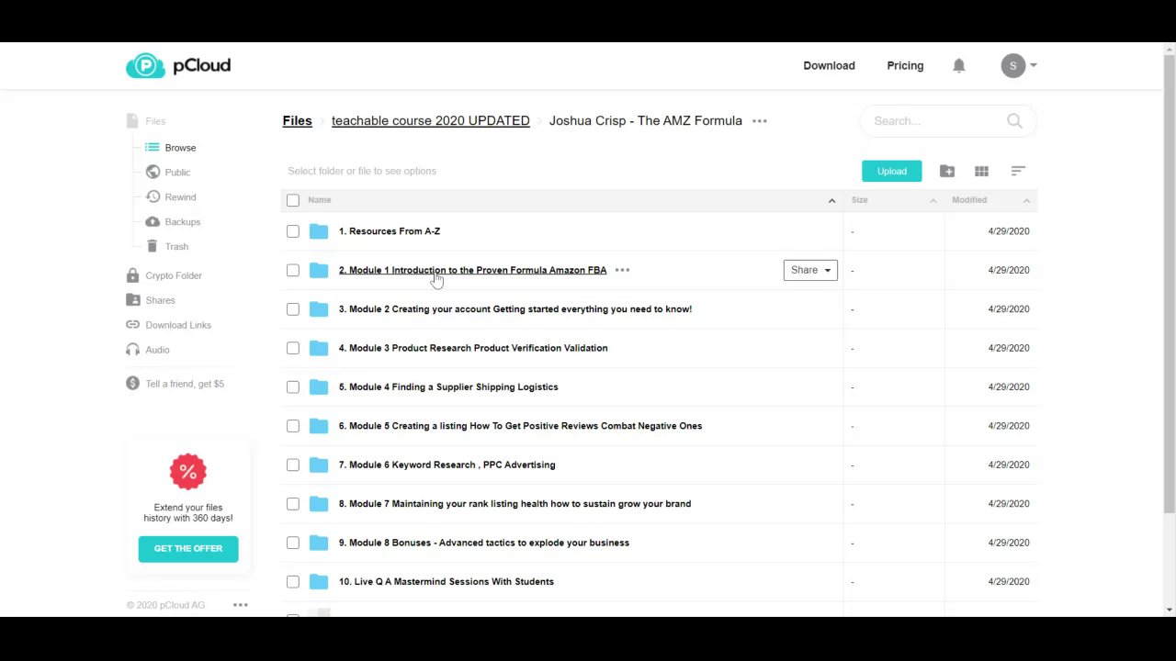Open more options dots next to Module 1 row

coord(622,270)
